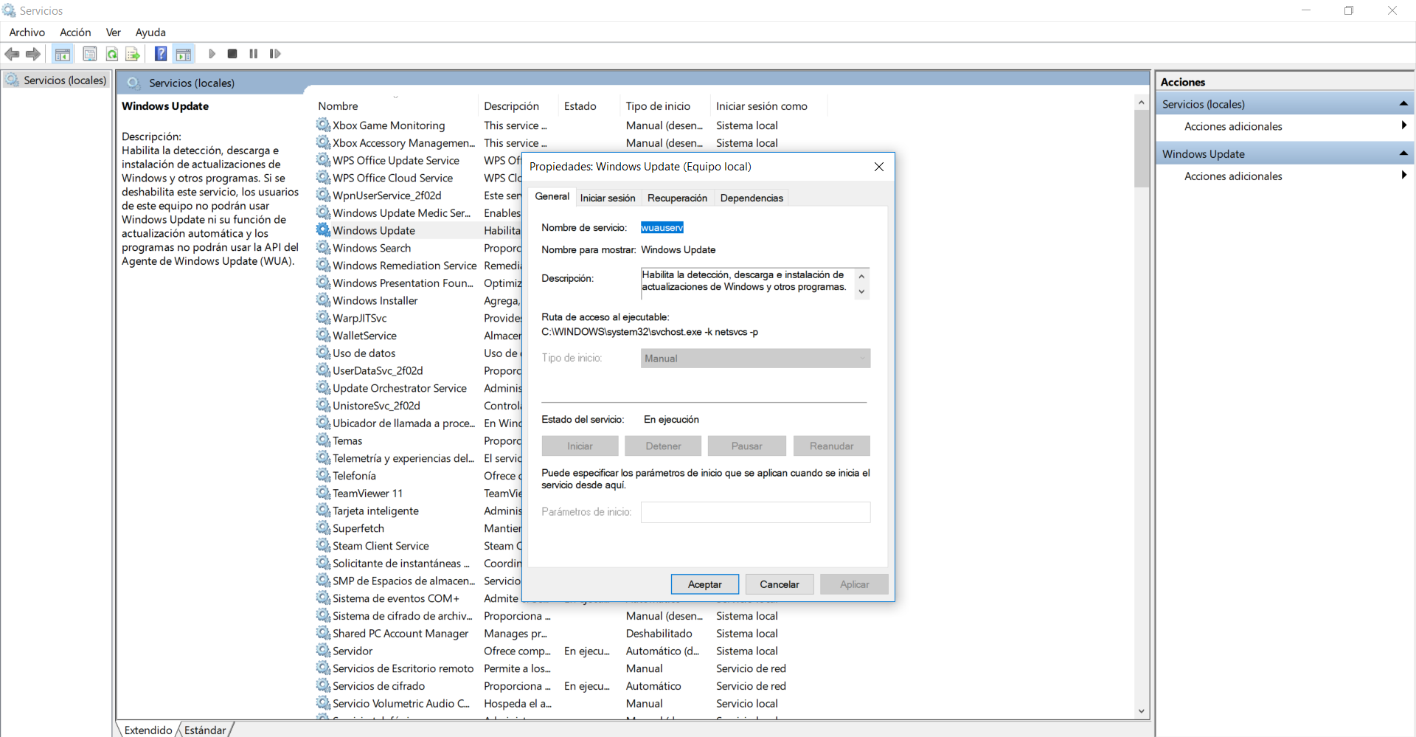Select the Windows Update Medic Service row

click(x=401, y=212)
